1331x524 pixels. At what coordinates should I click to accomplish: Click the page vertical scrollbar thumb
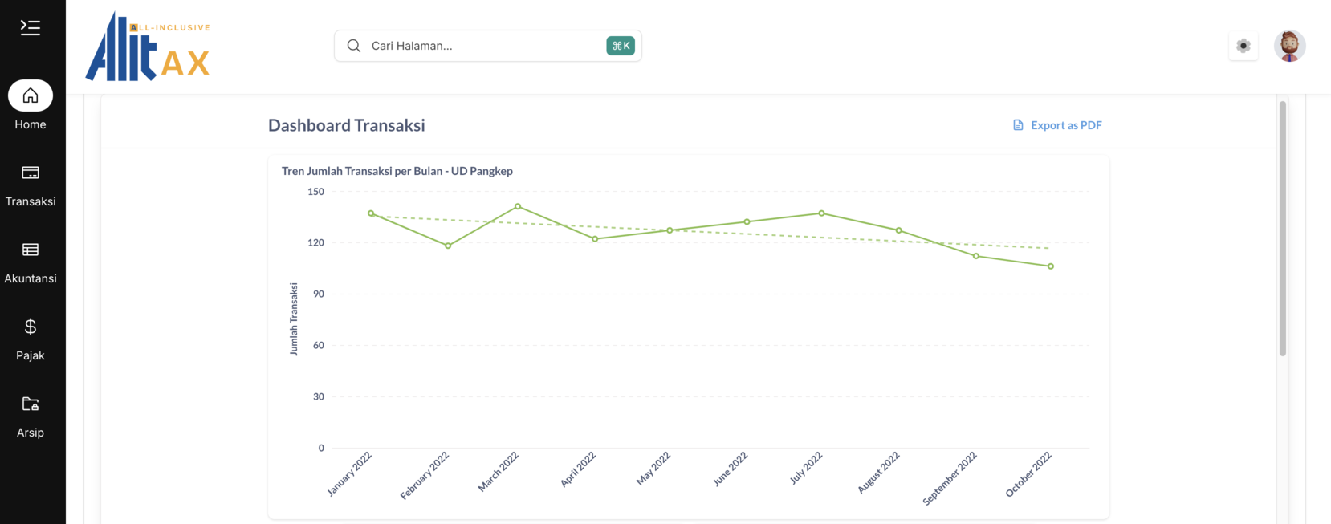pyautogui.click(x=1282, y=229)
